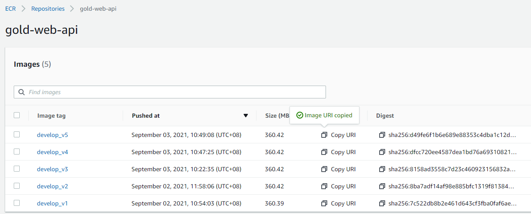Copy URI icon for develop_v2 image

tap(324, 186)
